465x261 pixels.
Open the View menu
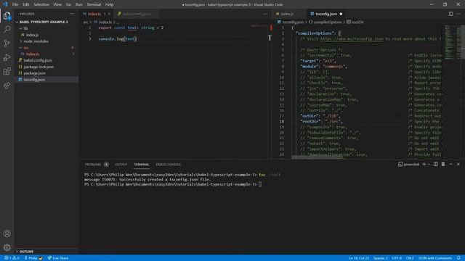pos(57,4)
